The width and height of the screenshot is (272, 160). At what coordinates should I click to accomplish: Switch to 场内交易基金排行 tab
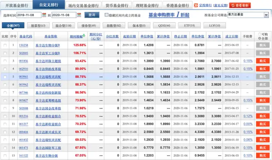83,6
